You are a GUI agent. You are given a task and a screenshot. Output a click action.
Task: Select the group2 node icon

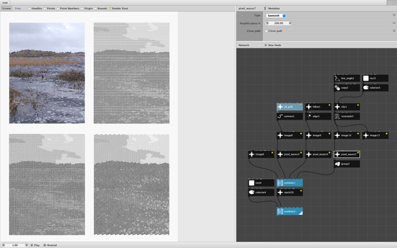337,164
